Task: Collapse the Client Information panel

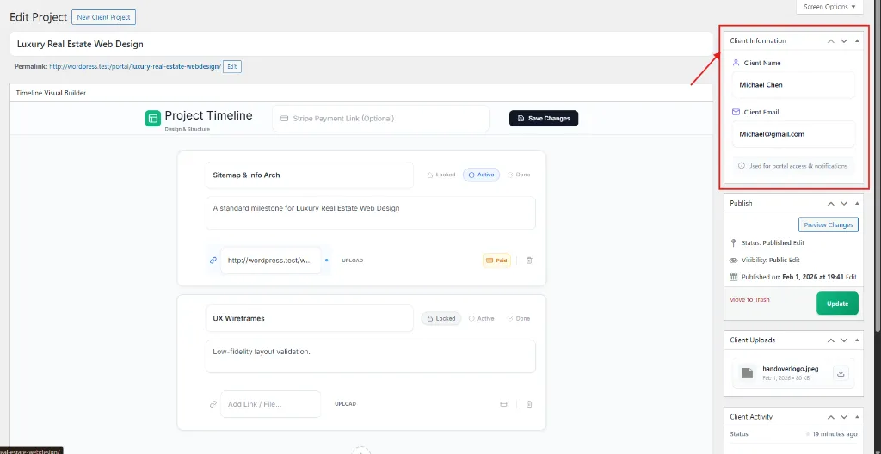Action: point(857,40)
